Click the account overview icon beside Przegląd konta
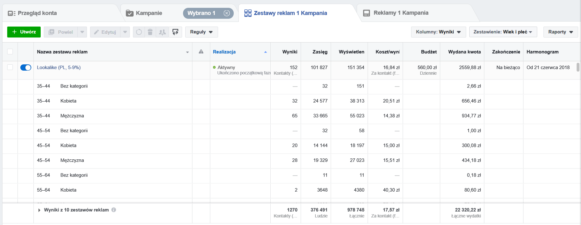581x225 pixels. point(12,13)
